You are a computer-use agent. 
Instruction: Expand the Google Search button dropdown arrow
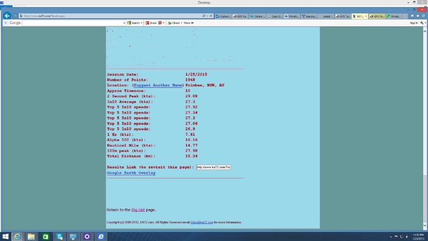[141, 23]
